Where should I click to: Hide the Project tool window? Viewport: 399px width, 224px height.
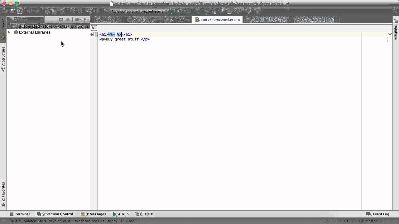tap(85, 20)
